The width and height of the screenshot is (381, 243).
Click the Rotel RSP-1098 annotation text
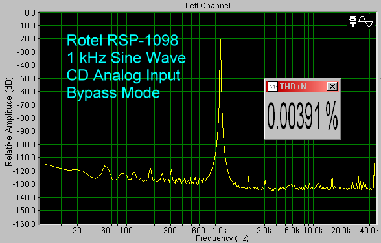click(x=122, y=40)
